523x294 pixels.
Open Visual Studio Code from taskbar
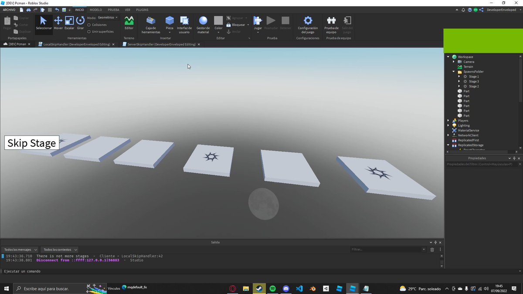tap(299, 288)
